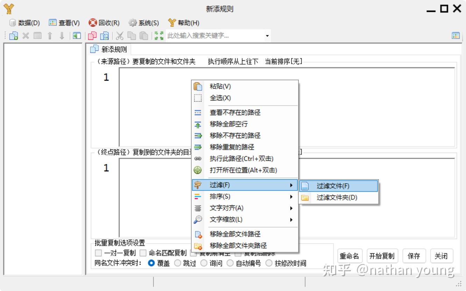This screenshot has width=466, height=291.
Task: Click the link icon beside 执行此路径
Action: pyautogui.click(x=198, y=159)
